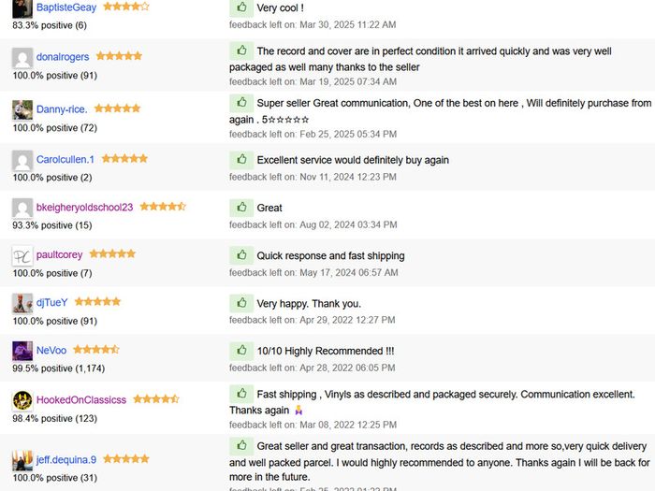The height and width of the screenshot is (491, 655).
Task: Click thumbs-up icon beside "Very cool !"
Action: tap(241, 7)
